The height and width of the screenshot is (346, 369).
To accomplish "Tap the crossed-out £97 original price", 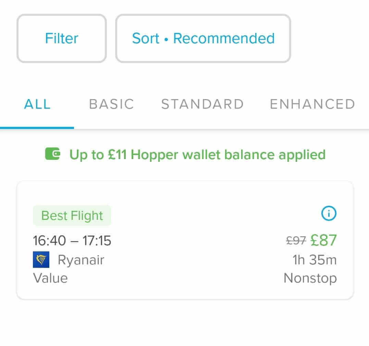I will [x=296, y=241].
